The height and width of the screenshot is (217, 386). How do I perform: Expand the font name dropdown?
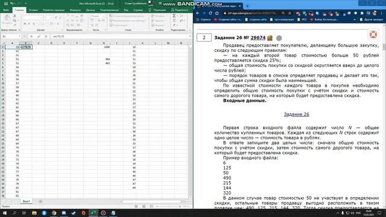(42, 17)
